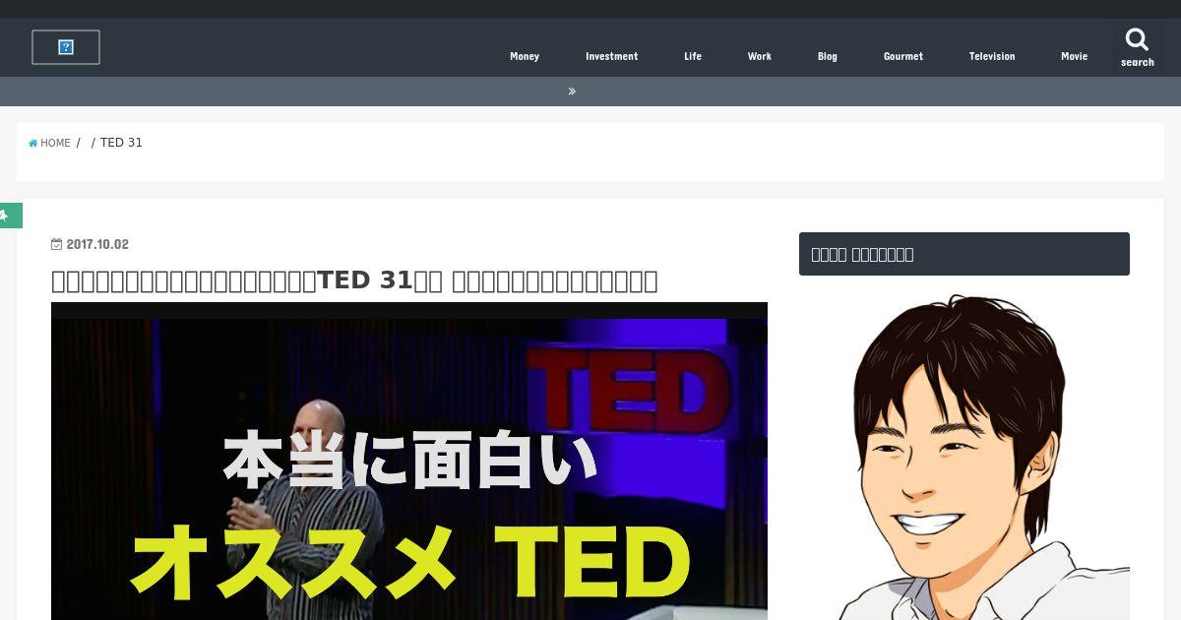Open the Work menu item
Image resolution: width=1181 pixels, height=620 pixels.
tap(759, 56)
